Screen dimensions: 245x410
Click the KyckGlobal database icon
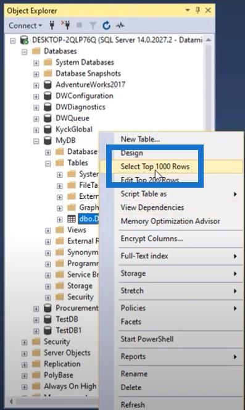coord(48,130)
